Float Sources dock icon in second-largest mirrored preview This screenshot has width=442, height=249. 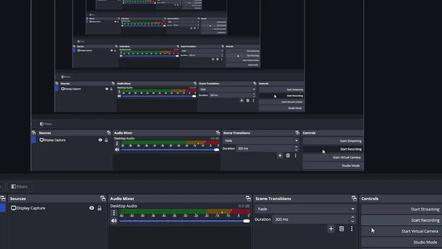(x=113, y=84)
